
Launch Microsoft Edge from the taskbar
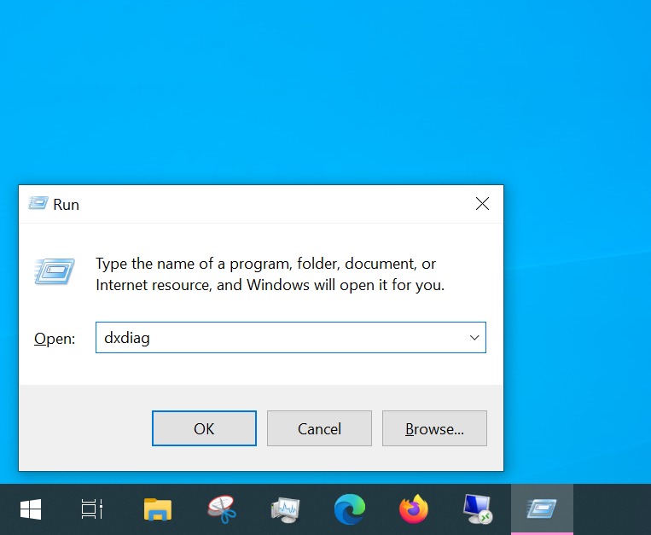click(350, 509)
